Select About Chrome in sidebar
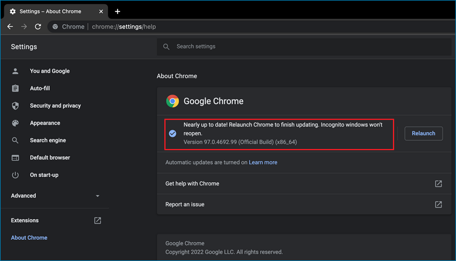456x261 pixels. click(29, 238)
